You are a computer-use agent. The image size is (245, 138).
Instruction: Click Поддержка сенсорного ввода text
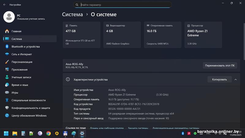click(x=138, y=118)
